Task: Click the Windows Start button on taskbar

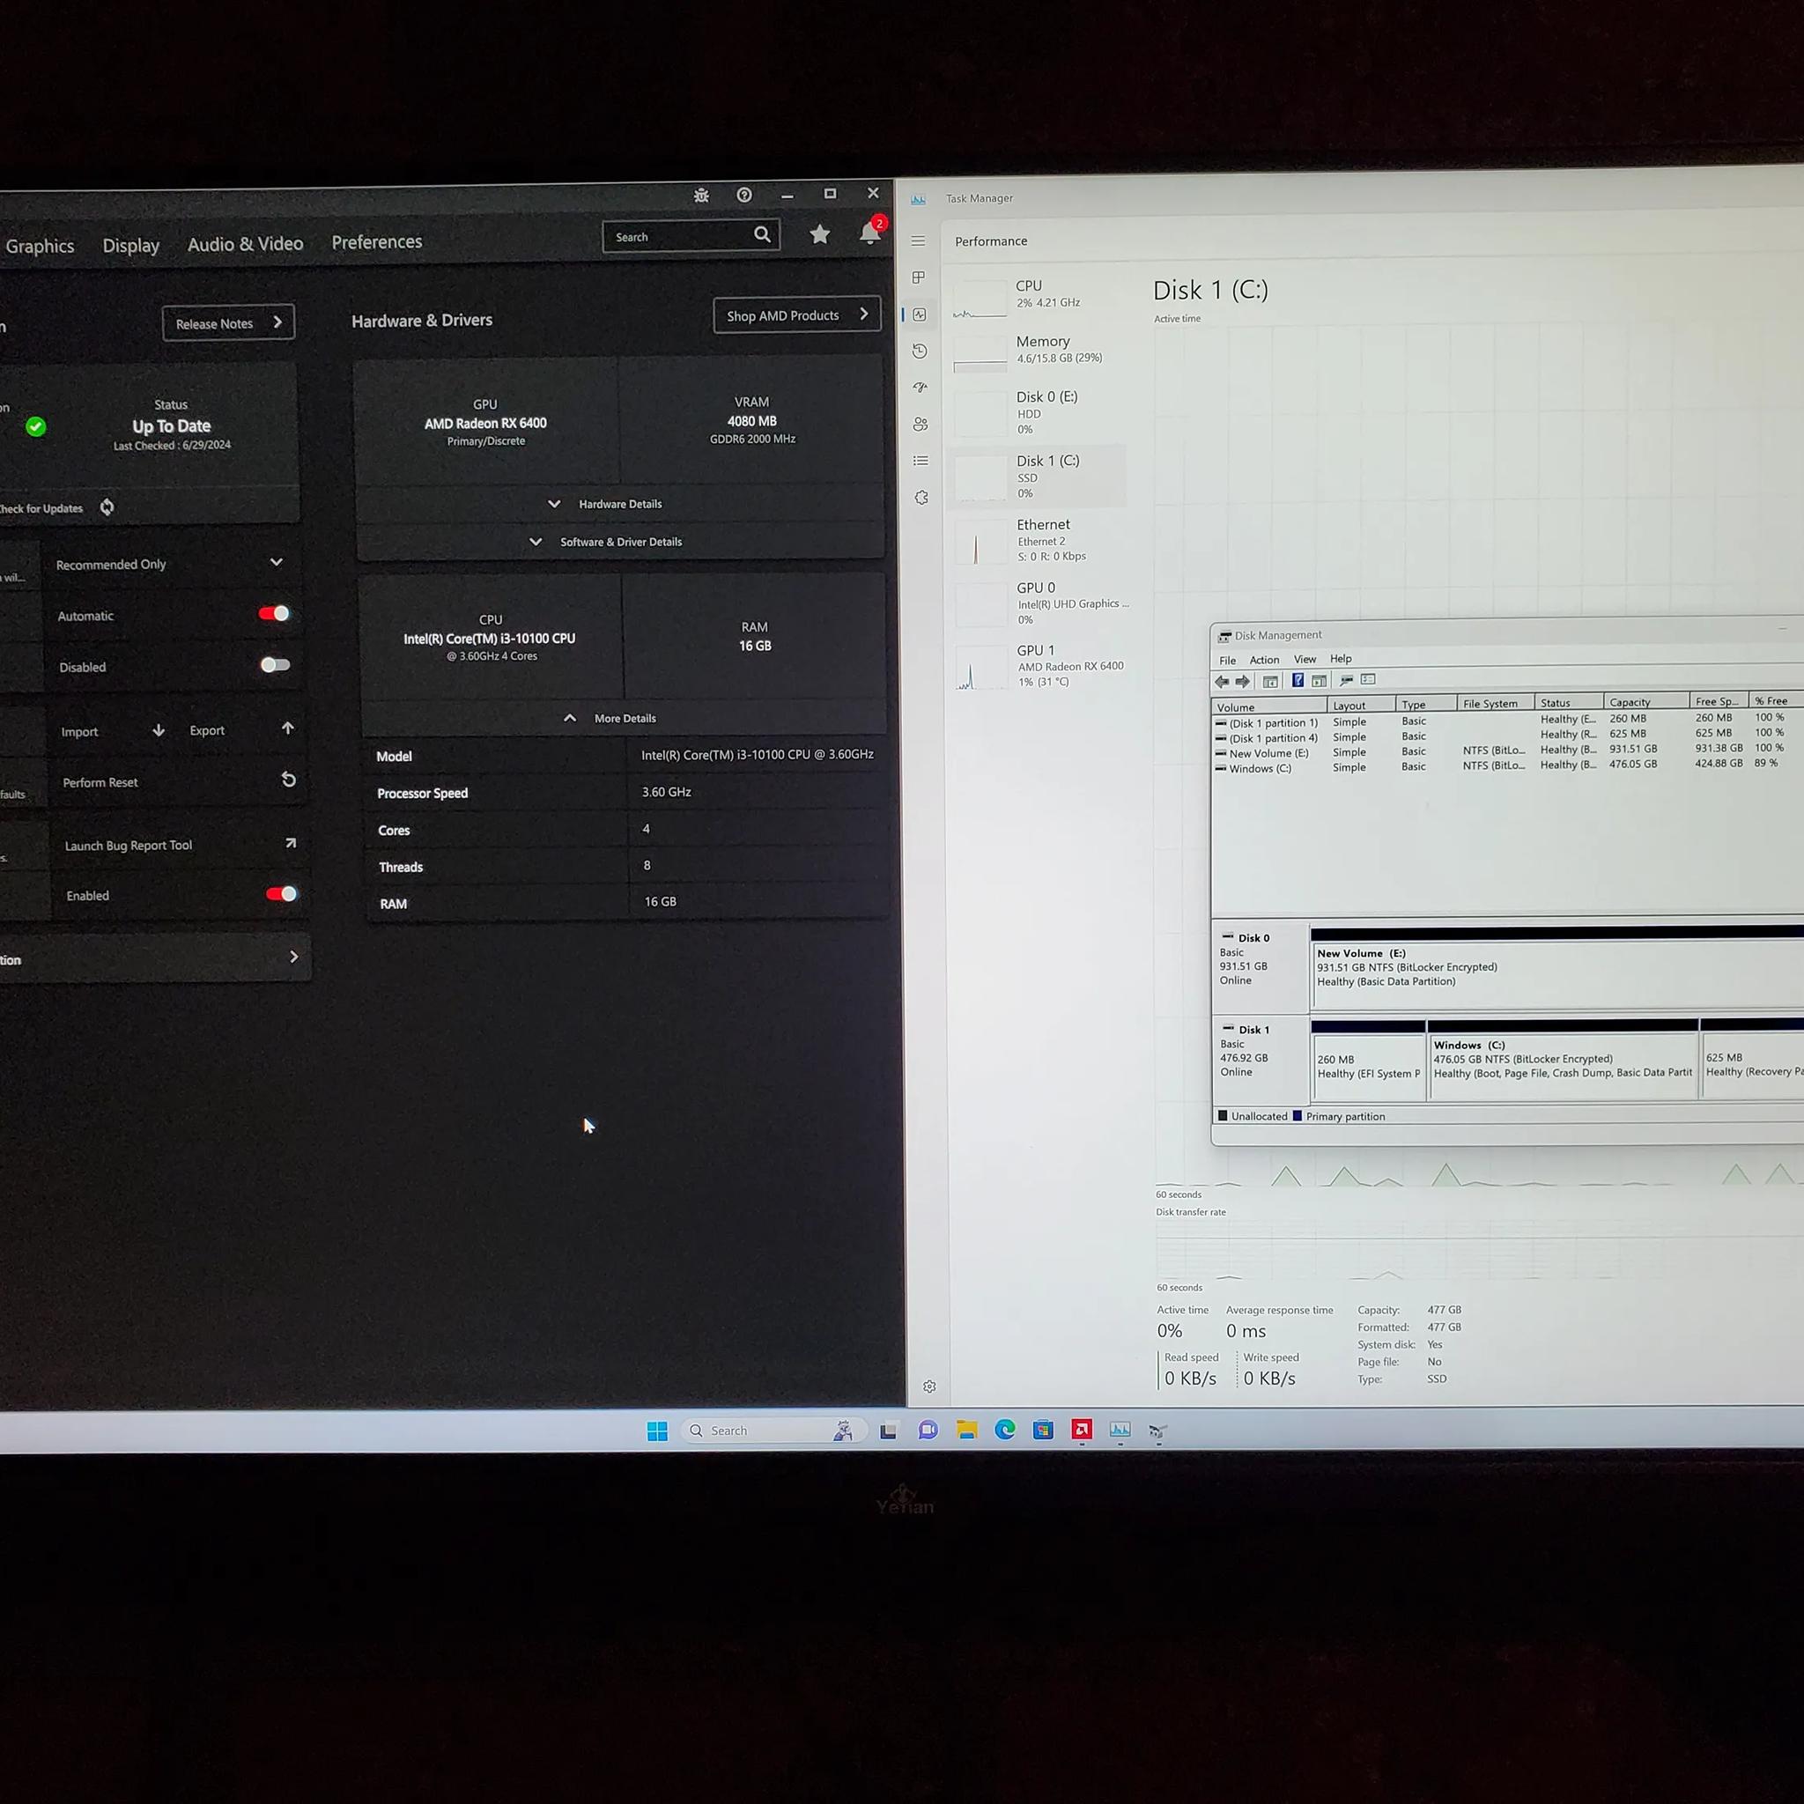Action: tap(657, 1431)
